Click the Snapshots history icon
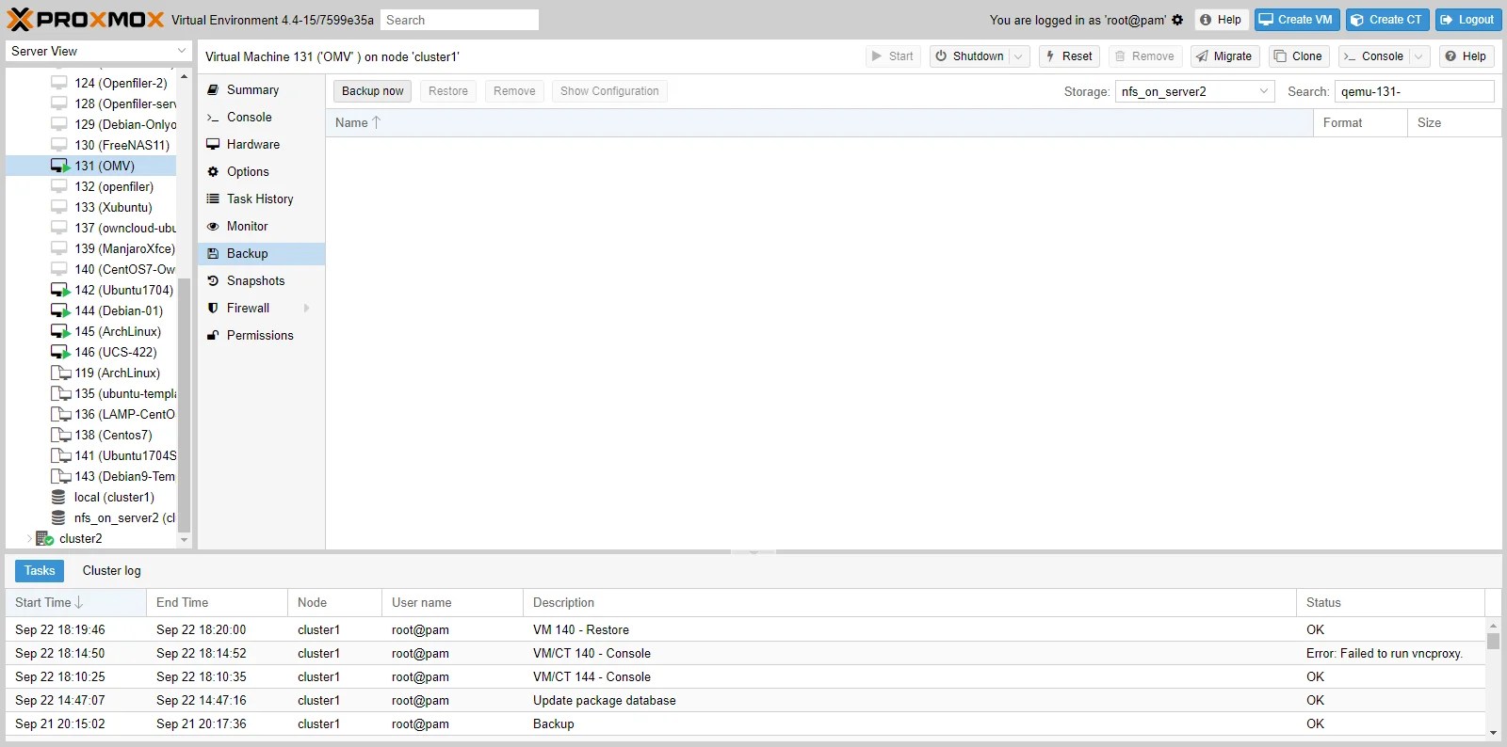The width and height of the screenshot is (1507, 747). [x=213, y=280]
